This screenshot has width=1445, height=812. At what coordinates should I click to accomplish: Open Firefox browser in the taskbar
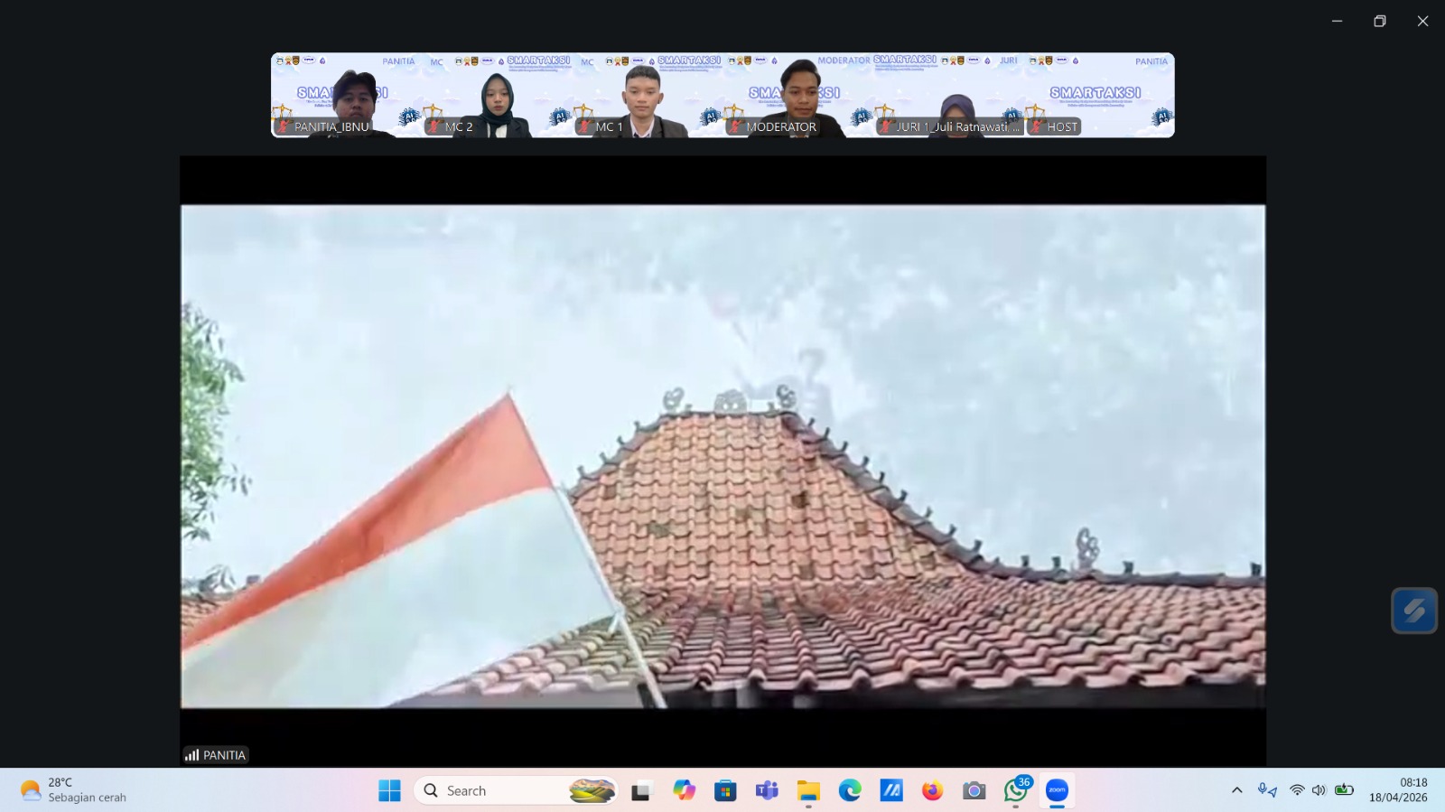click(x=932, y=791)
